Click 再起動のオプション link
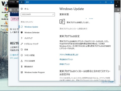The height and width of the screenshot is (91, 121). pyautogui.click(x=66, y=59)
